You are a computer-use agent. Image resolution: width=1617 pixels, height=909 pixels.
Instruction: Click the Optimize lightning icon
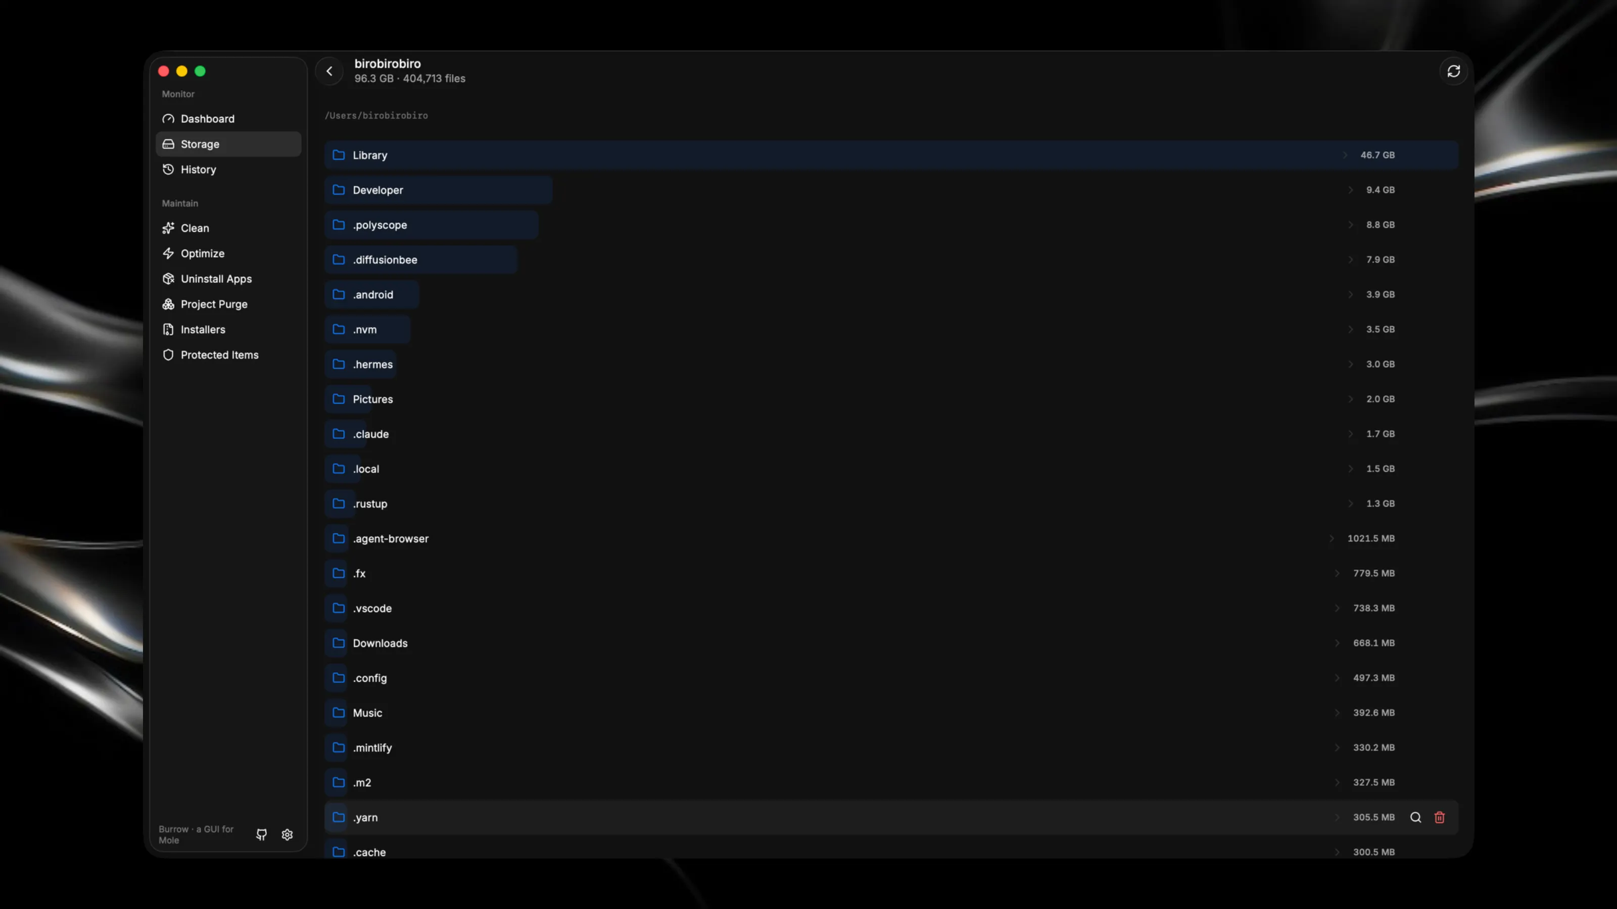(x=168, y=254)
